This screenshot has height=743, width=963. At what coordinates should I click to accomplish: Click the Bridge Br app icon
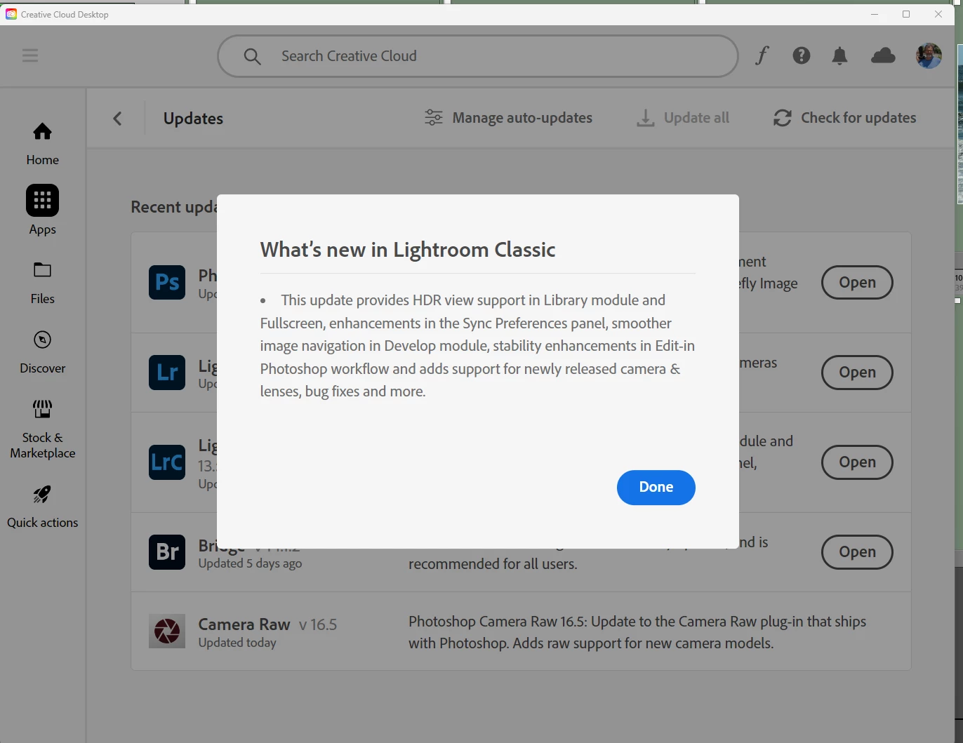(x=167, y=551)
